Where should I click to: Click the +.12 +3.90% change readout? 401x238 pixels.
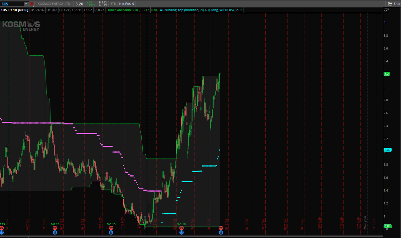click(x=92, y=4)
